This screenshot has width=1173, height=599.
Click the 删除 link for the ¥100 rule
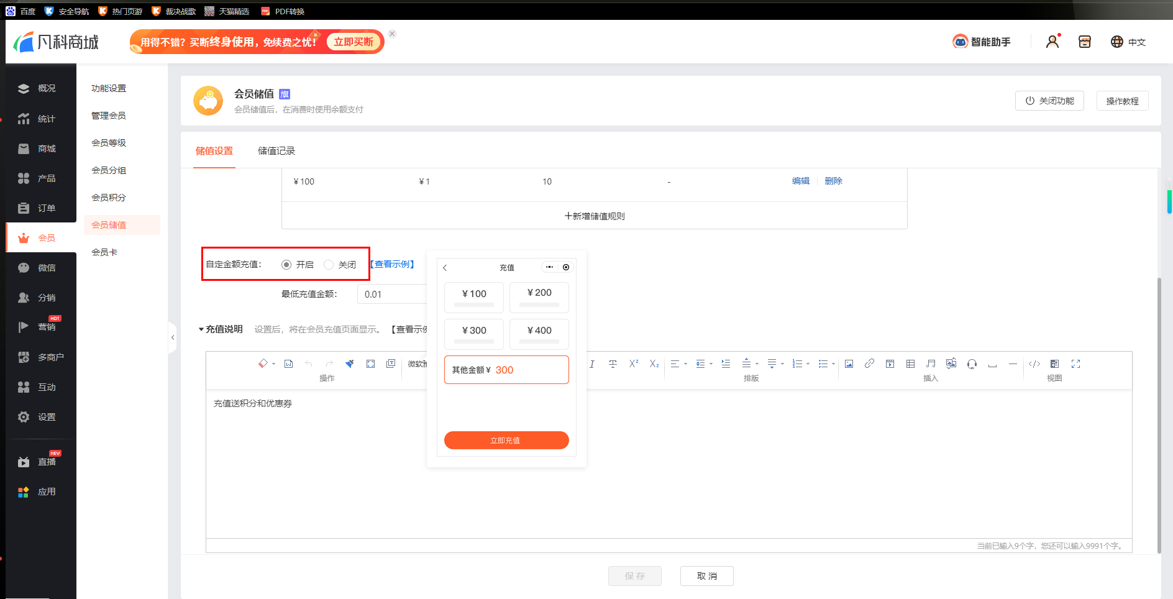click(x=833, y=181)
